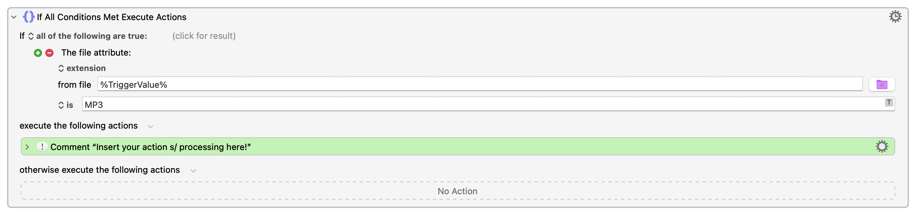
Task: Collapse the If All Conditions Met action
Action: tap(14, 17)
